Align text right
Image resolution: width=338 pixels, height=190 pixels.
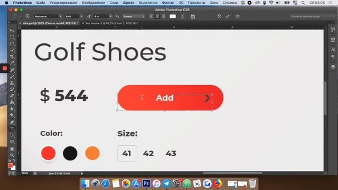(163, 16)
